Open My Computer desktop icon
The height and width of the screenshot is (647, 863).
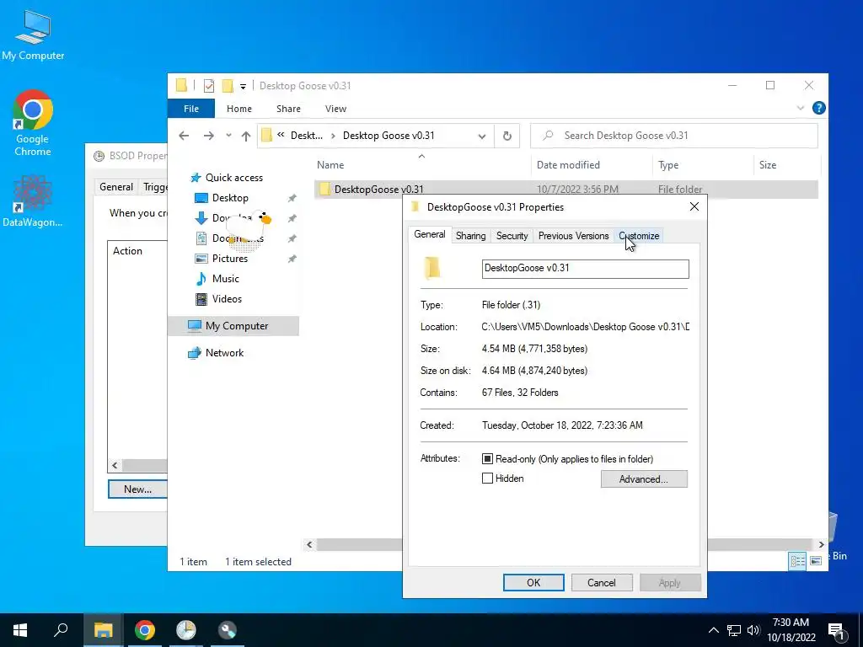click(x=33, y=35)
